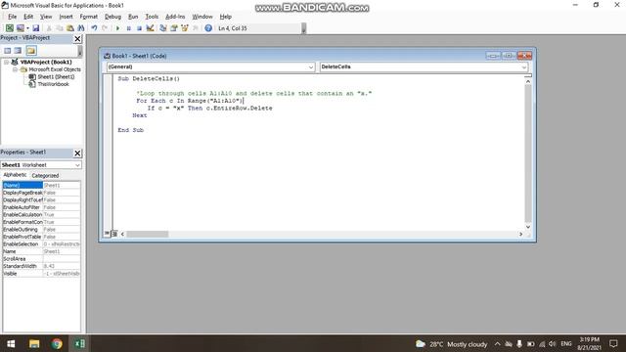Open Visual Basic Help question-mark icon
Viewport: 626px width, 352px height.
click(208, 28)
